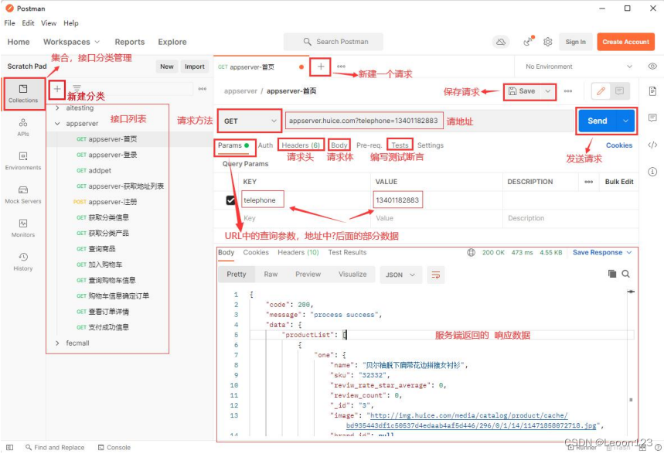Switch to the Raw response view
Image resolution: width=664 pixels, height=454 pixels.
coord(271,275)
